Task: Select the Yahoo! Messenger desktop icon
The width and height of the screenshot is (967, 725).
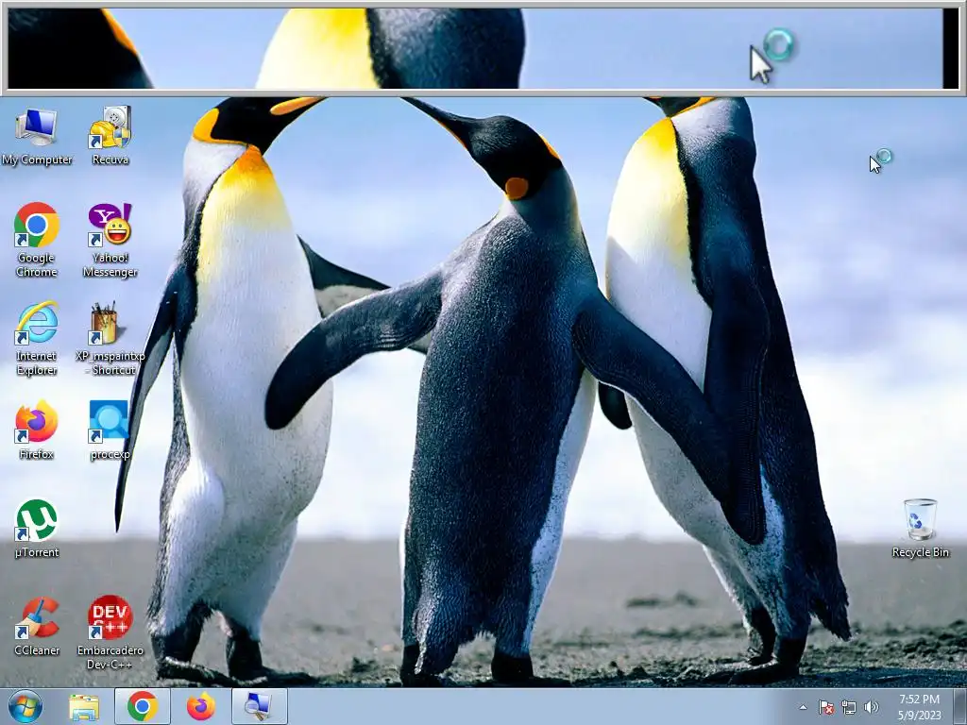Action: 110,241
